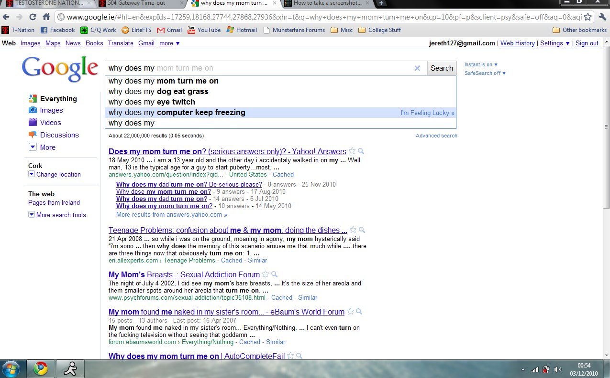This screenshot has height=378, width=610.
Task: Switch to the TESTOSTERONE NATION tab
Action: (x=47, y=3)
